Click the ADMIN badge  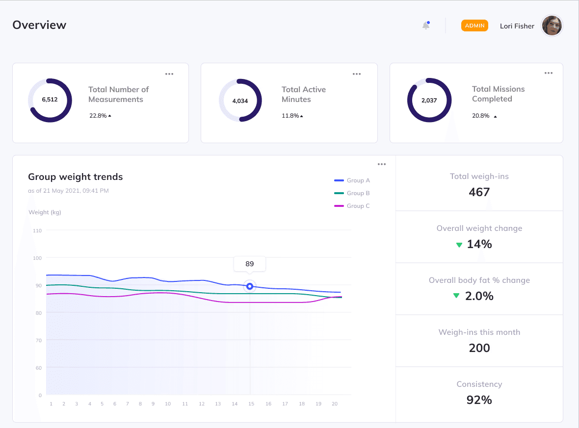tap(474, 25)
